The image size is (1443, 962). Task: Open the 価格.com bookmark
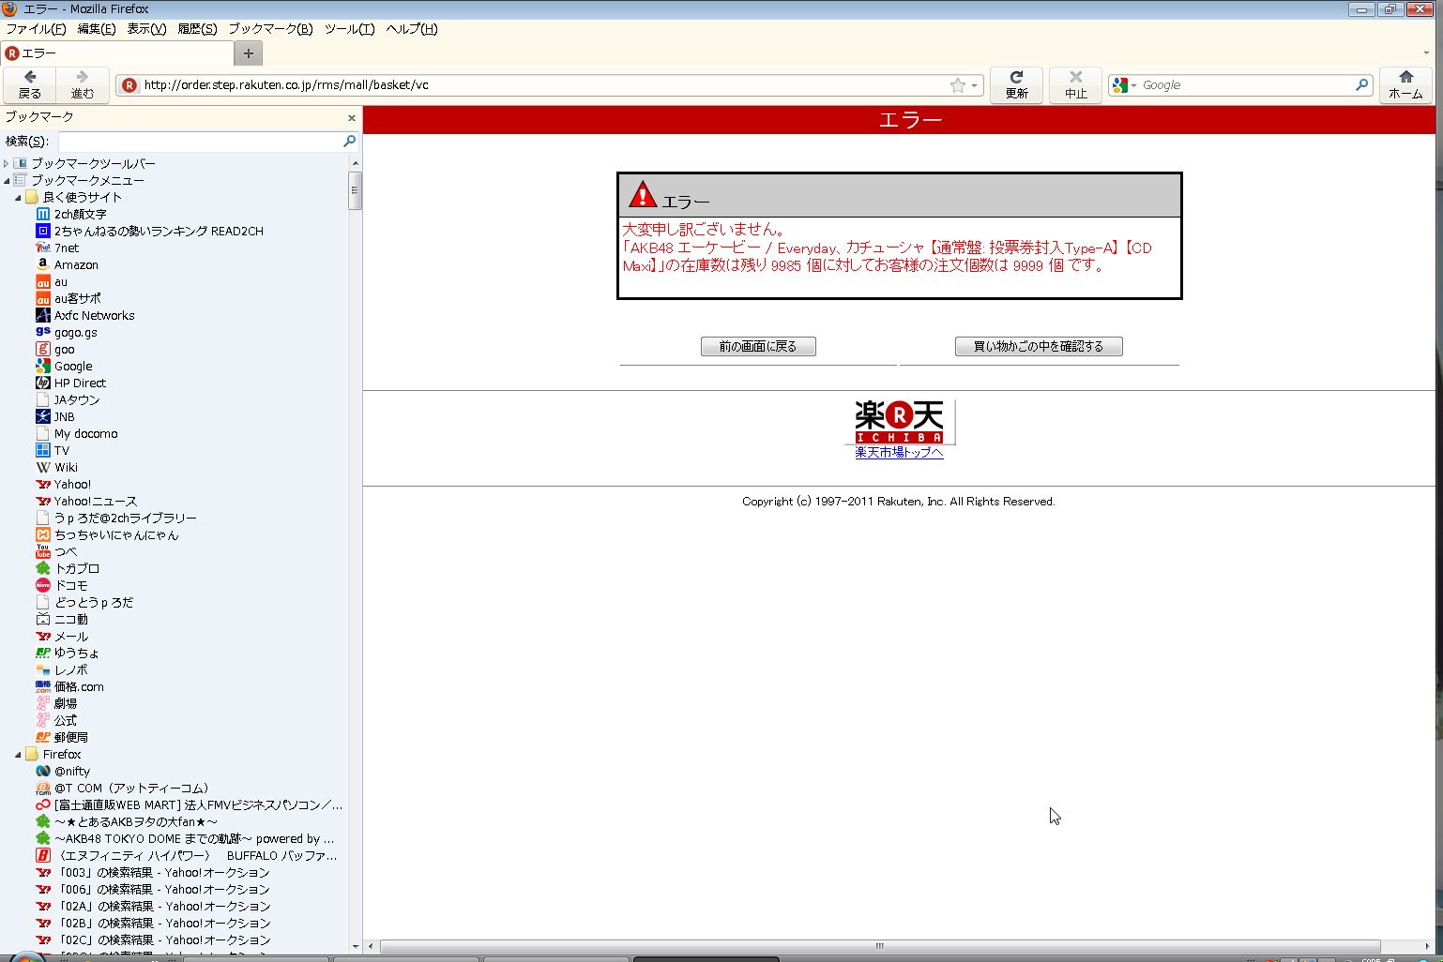69,687
